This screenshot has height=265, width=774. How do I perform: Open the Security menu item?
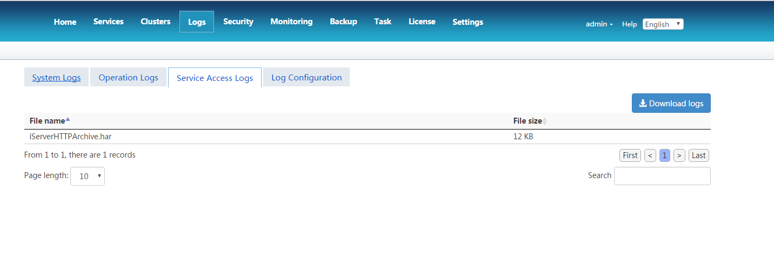tap(238, 22)
